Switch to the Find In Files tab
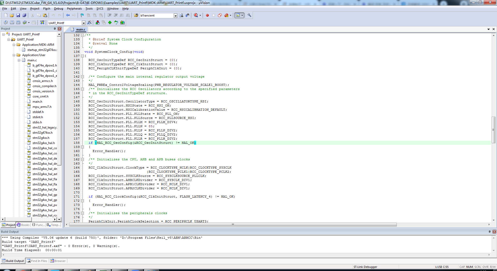 37,261
